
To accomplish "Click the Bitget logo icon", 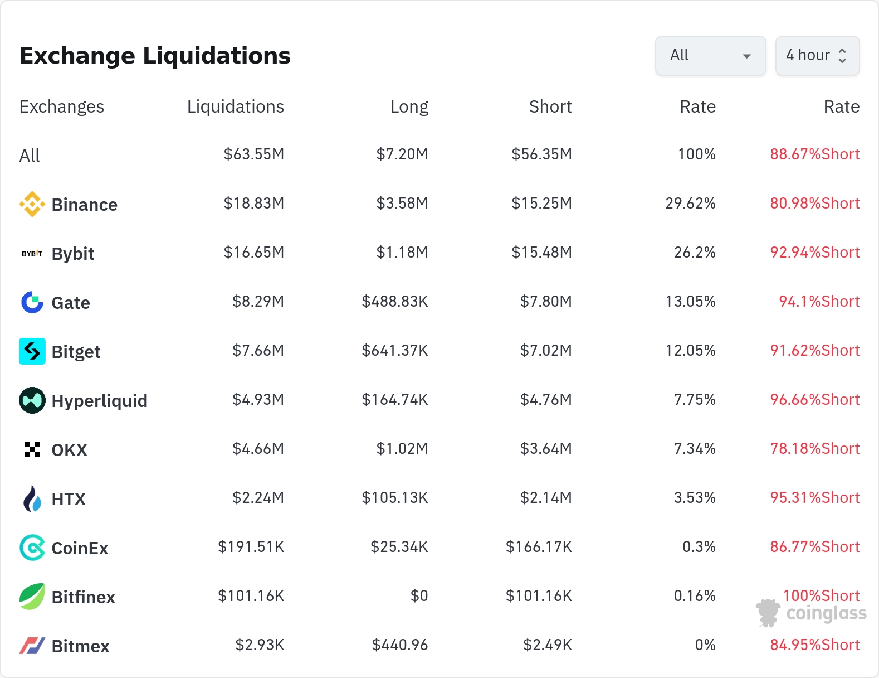I will 32,351.
